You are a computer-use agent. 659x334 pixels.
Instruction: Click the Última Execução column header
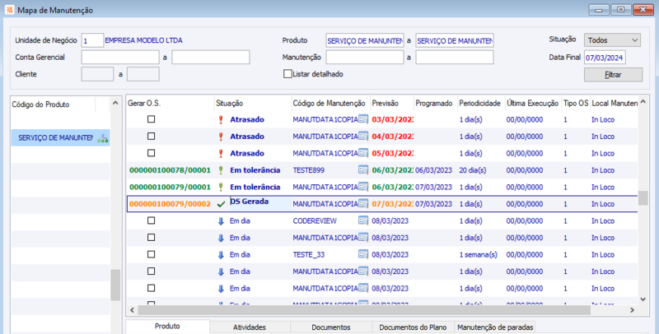click(532, 103)
